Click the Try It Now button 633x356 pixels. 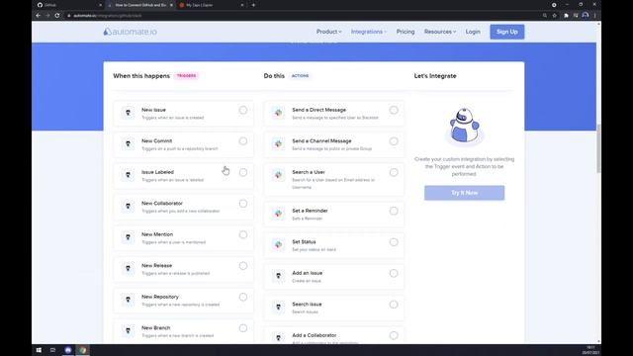(464, 193)
